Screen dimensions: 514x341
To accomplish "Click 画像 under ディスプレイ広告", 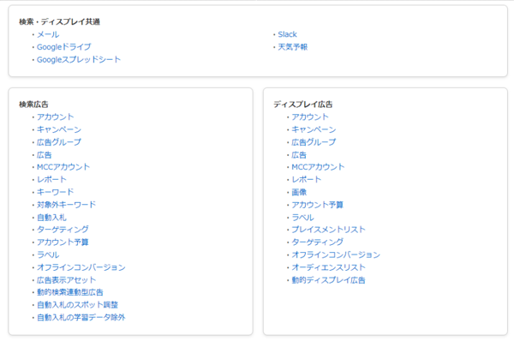I will coord(299,192).
